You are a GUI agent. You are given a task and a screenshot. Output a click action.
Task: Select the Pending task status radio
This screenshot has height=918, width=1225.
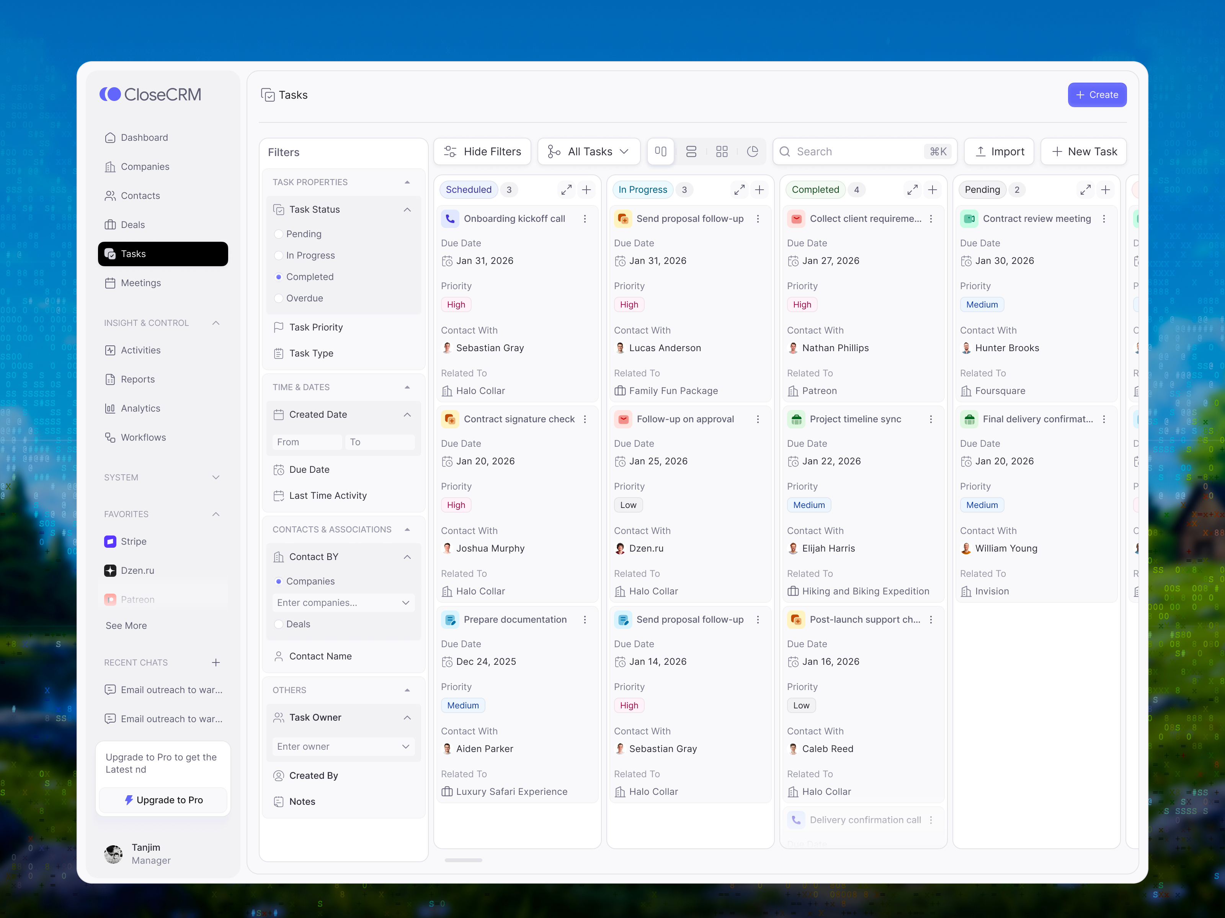coord(279,234)
